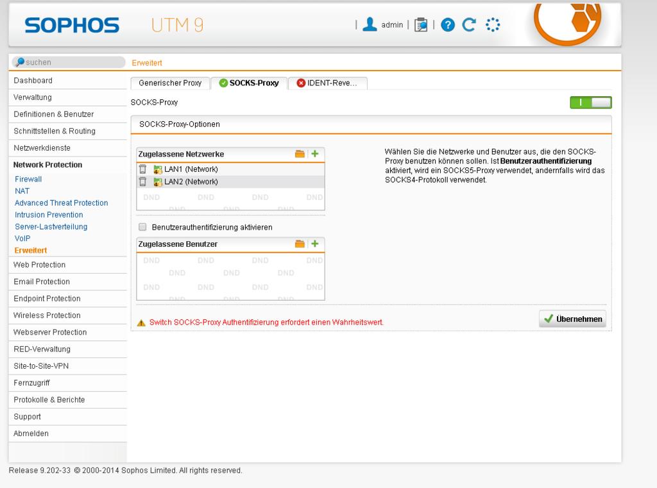
Task: Click the Zugelassene Netzwerke box title
Action: [181, 154]
